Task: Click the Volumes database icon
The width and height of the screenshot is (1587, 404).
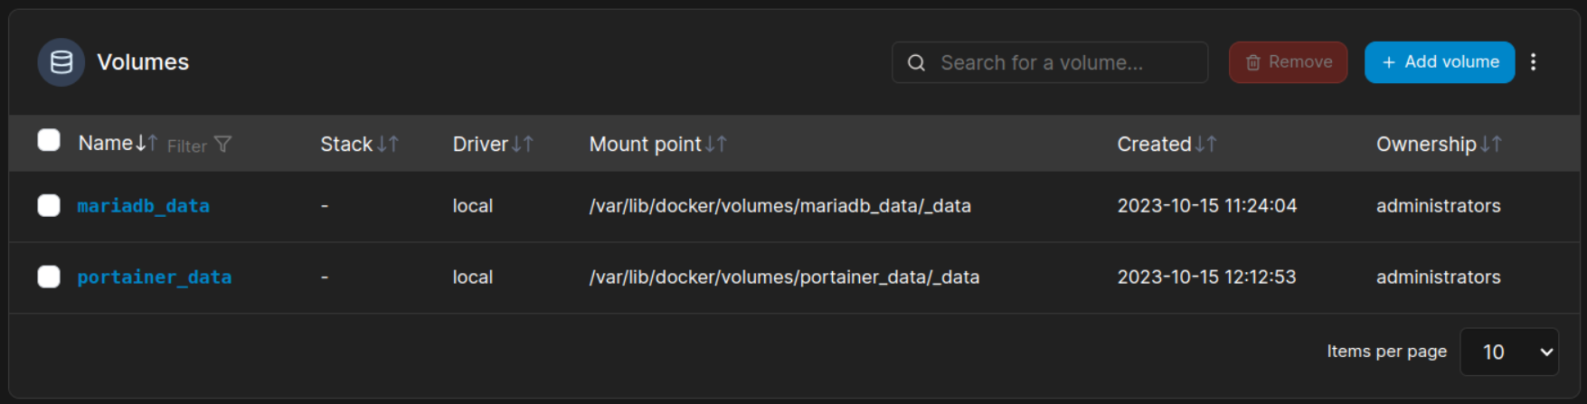Action: [61, 62]
